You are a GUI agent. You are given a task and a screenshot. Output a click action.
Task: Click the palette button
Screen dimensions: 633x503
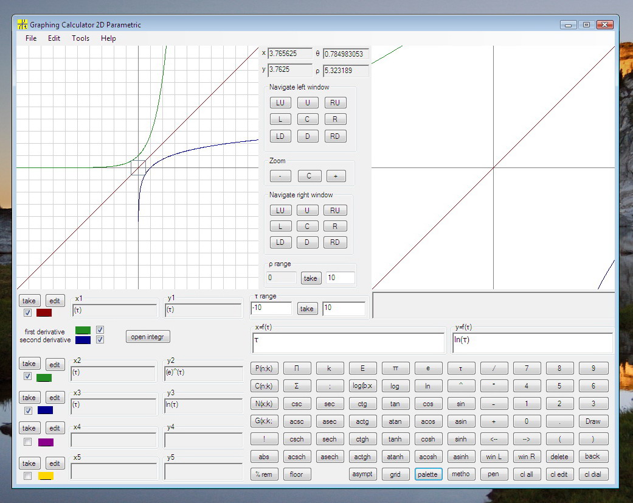428,474
